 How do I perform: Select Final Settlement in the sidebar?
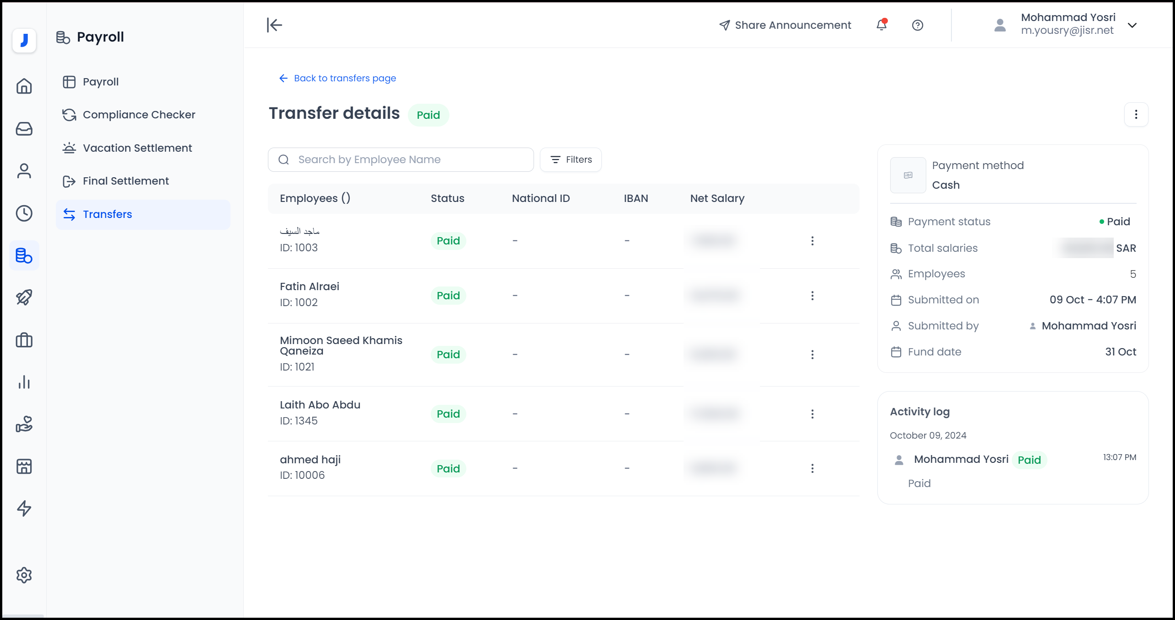point(125,181)
